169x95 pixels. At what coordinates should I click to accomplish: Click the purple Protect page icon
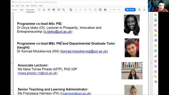tap(156, 66)
